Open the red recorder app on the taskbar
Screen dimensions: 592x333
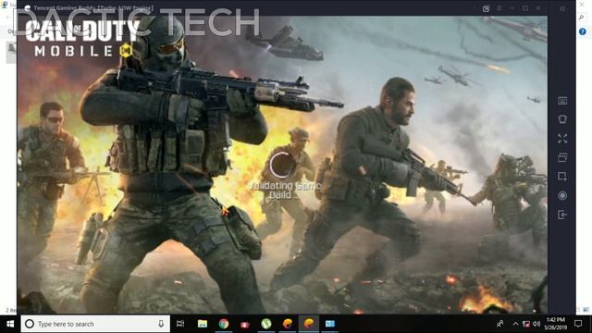(245, 325)
